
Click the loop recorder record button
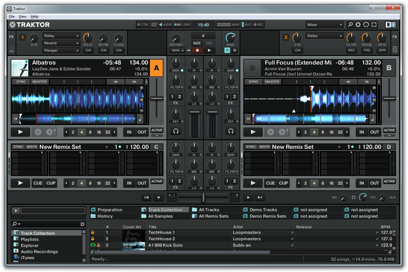pyautogui.click(x=197, y=50)
